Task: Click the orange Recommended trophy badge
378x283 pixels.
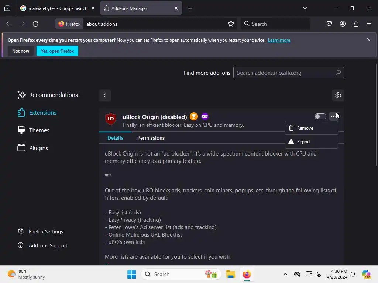Action: click(x=193, y=116)
